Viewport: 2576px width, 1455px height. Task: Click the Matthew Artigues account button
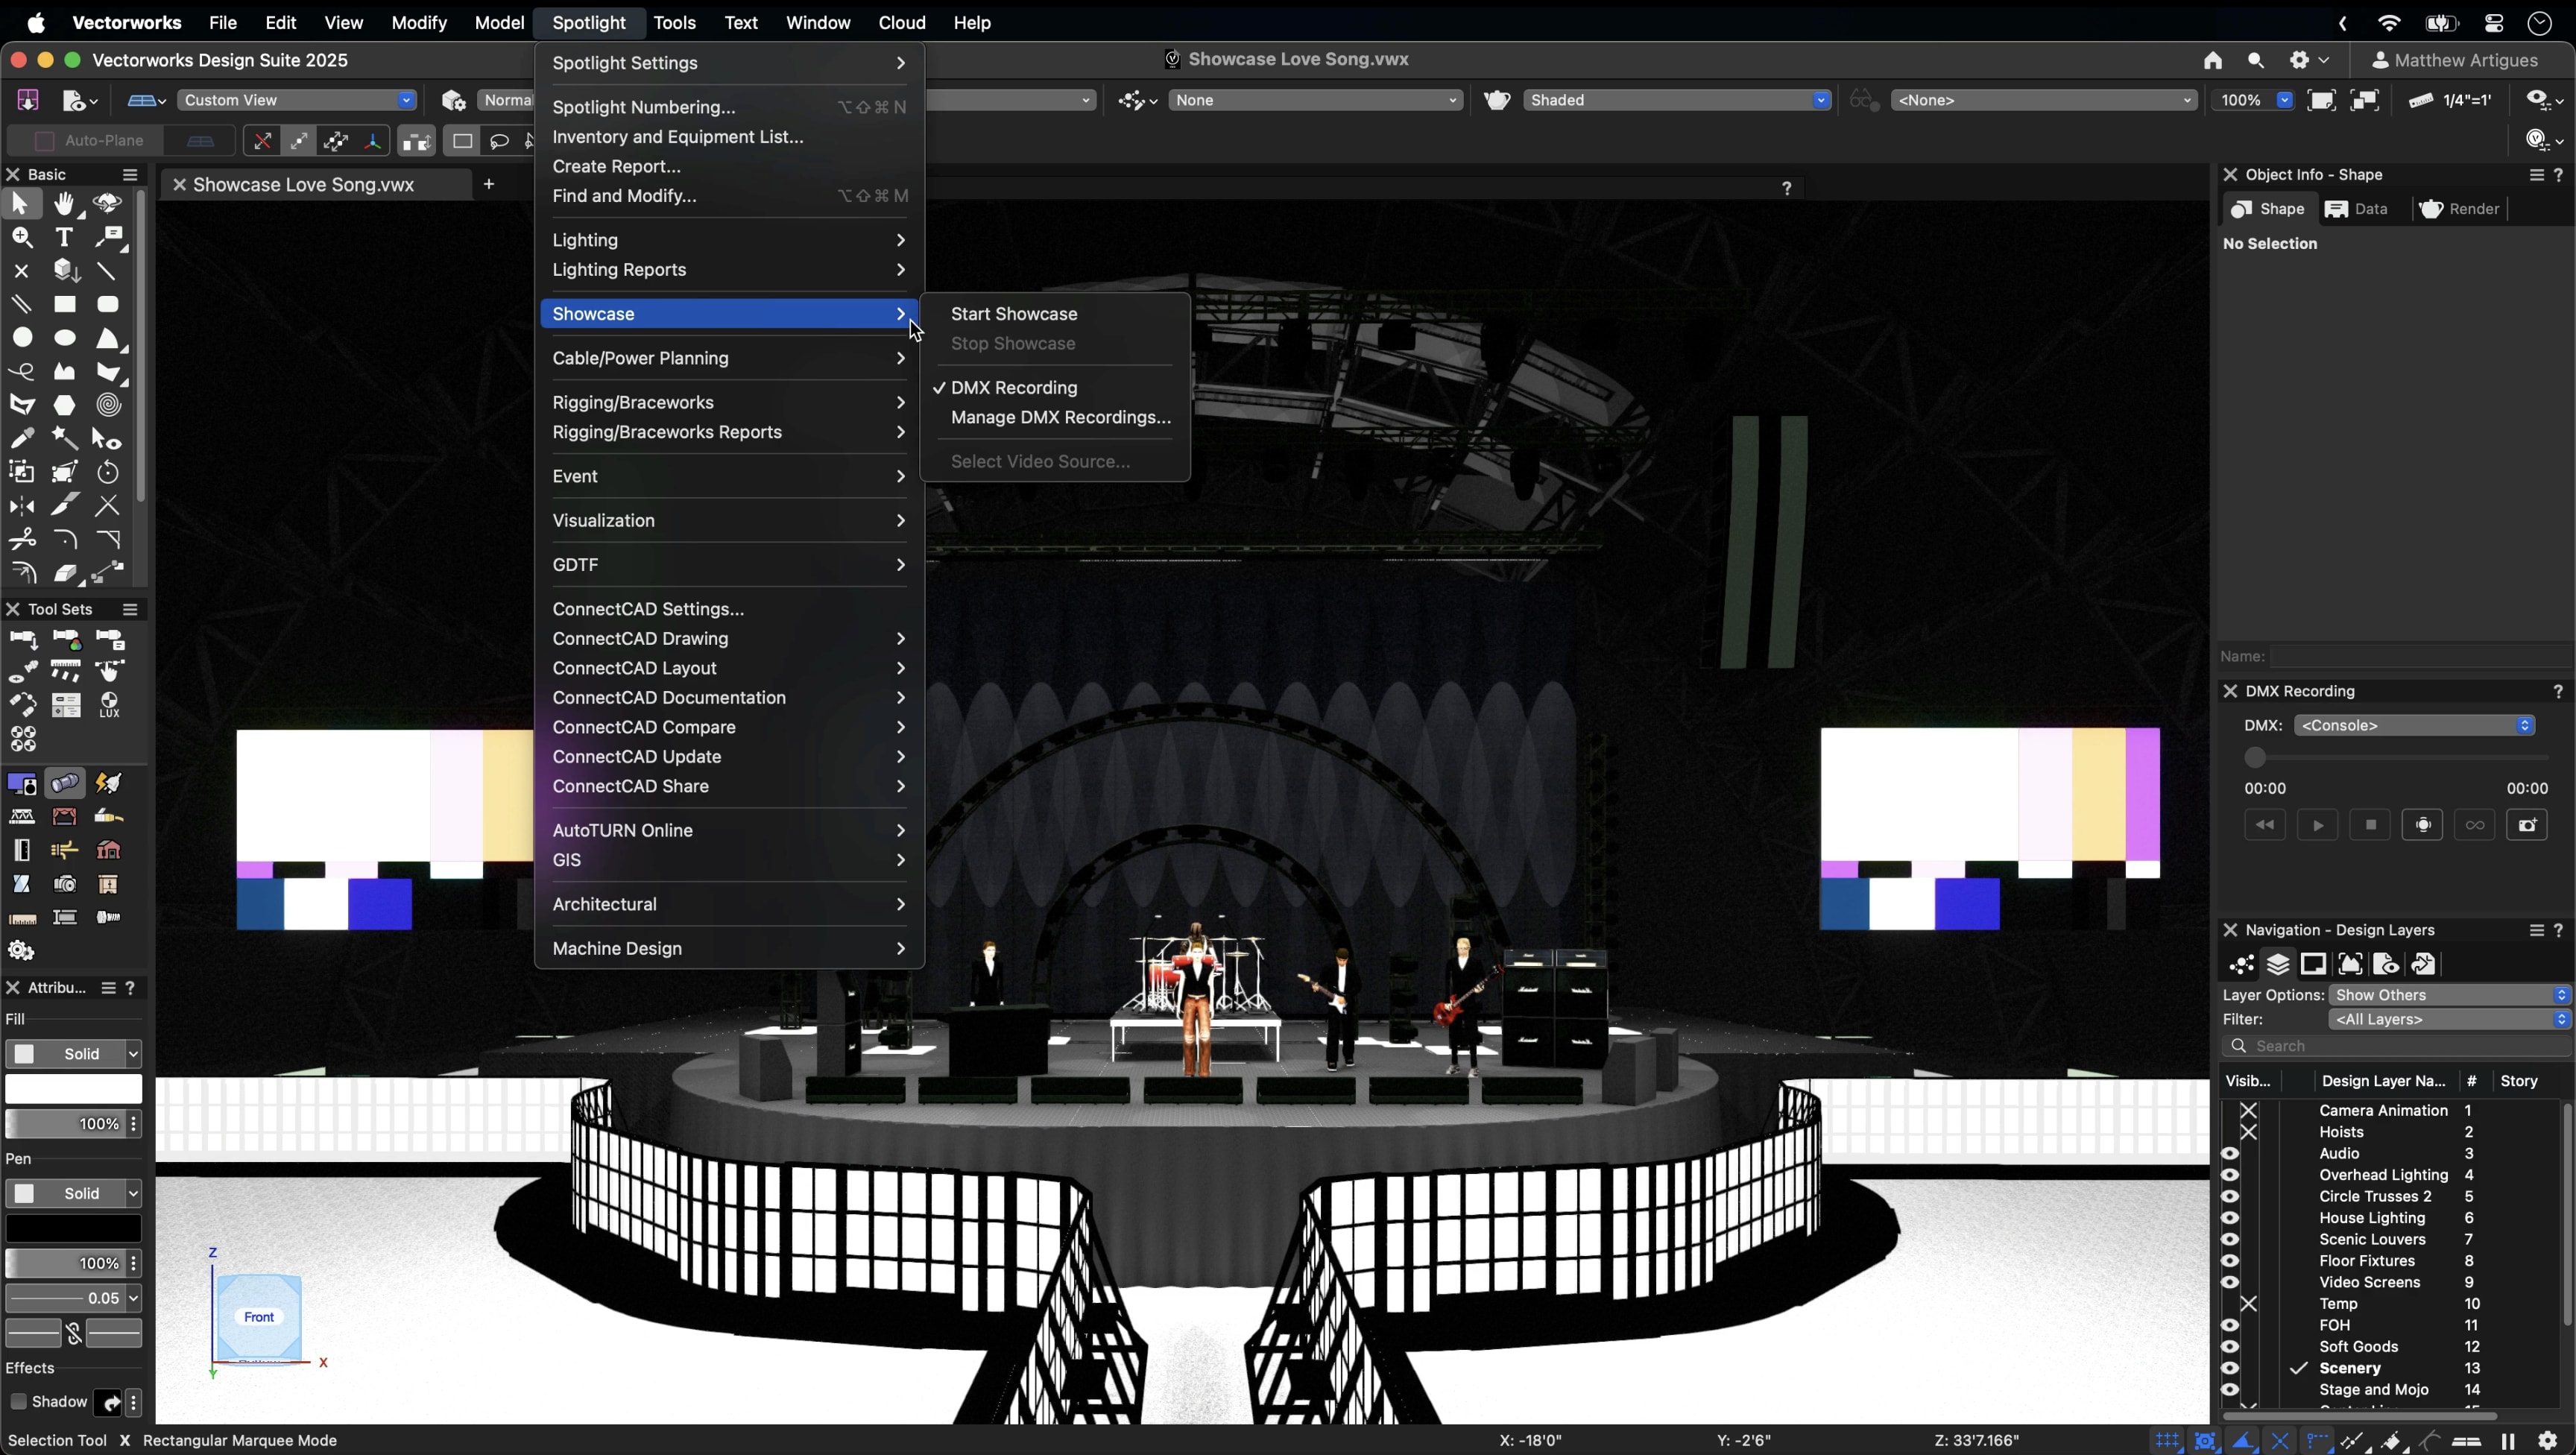pyautogui.click(x=2459, y=60)
